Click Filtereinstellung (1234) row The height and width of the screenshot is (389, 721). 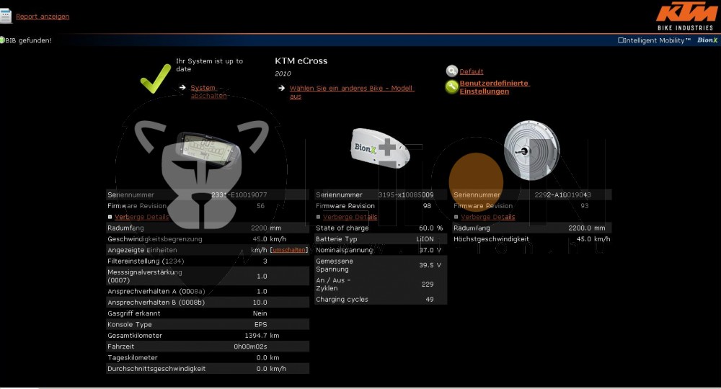pos(208,261)
